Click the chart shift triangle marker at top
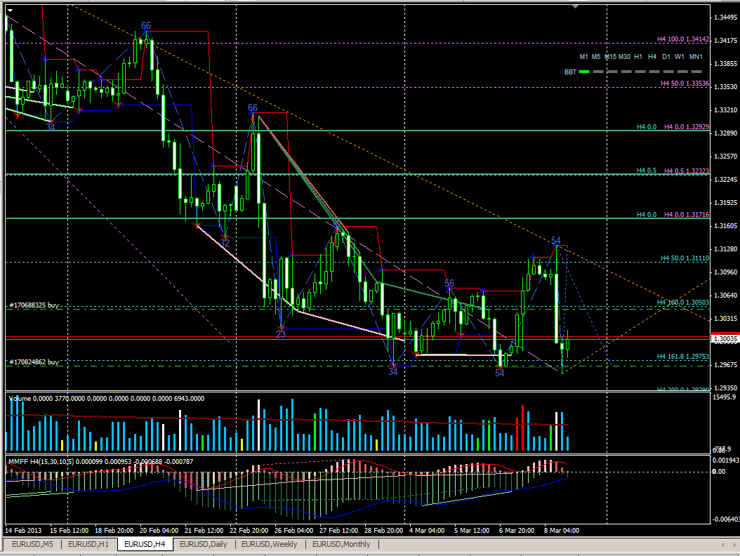The image size is (740, 556). pos(575,6)
